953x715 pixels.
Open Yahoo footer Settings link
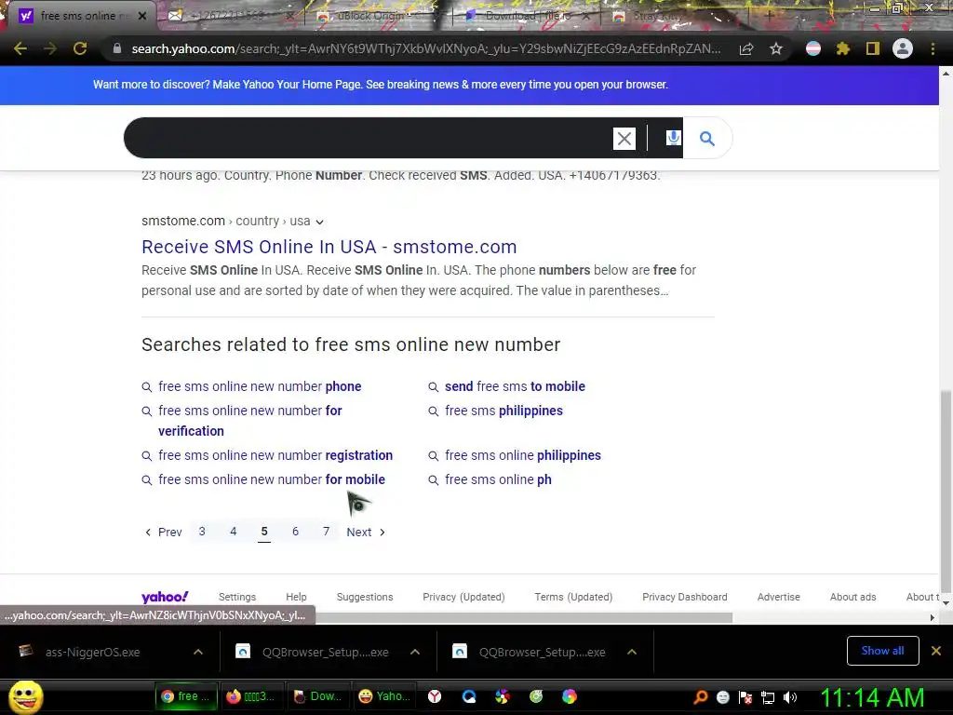[237, 597]
